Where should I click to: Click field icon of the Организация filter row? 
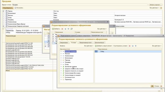coord(6,13)
